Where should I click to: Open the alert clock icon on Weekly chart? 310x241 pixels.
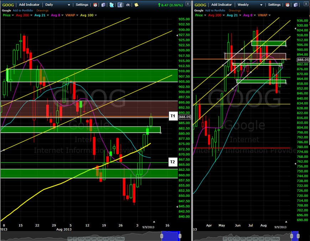(x=288, y=5)
